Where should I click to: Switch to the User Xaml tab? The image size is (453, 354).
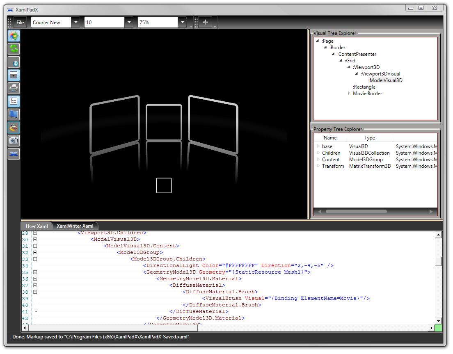tap(37, 226)
